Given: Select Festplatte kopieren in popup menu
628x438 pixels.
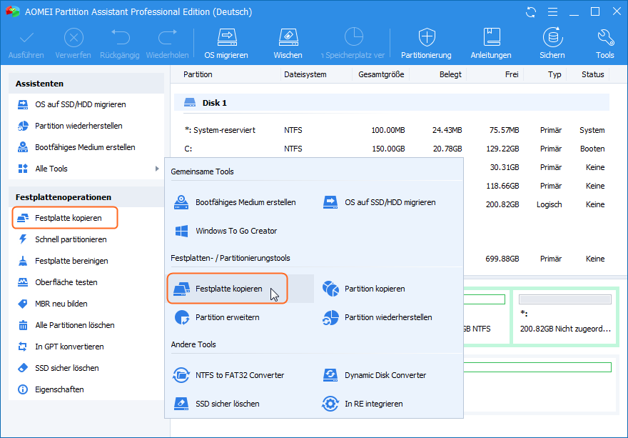Looking at the screenshot, I should point(227,289).
